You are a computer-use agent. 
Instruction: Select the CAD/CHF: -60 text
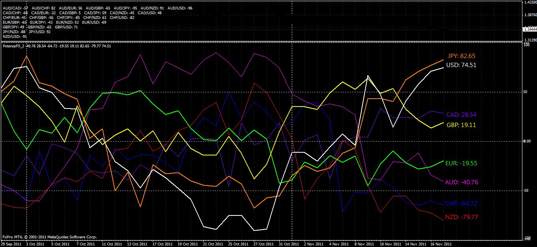point(15,13)
